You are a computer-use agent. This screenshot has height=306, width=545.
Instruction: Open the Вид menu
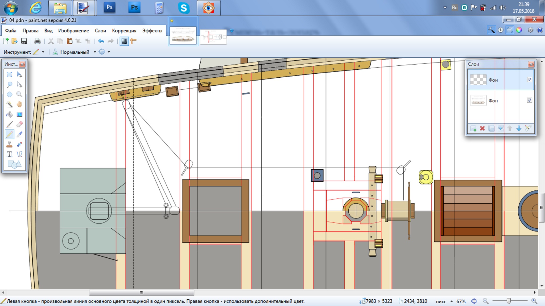pyautogui.click(x=48, y=31)
